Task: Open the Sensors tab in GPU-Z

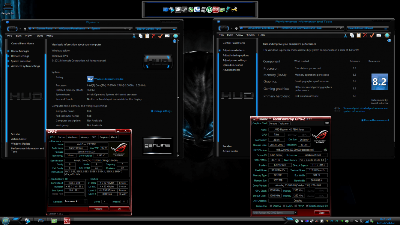Action: tap(273, 123)
